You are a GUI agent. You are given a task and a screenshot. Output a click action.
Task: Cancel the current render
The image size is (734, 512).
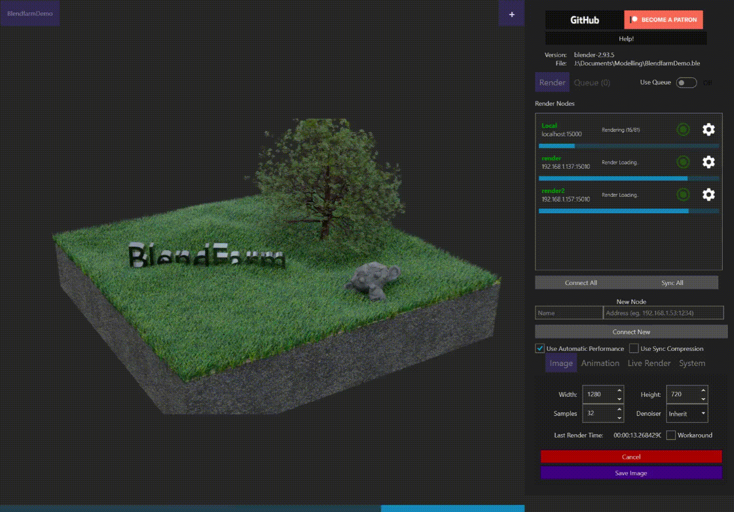click(631, 457)
